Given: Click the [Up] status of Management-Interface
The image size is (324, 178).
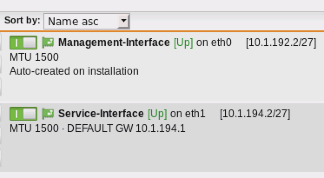Looking at the screenshot, I should tap(183, 43).
